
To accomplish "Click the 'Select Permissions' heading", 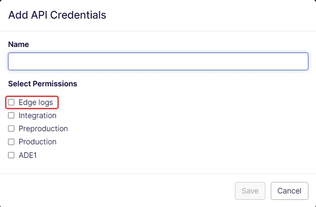I will click(43, 84).
